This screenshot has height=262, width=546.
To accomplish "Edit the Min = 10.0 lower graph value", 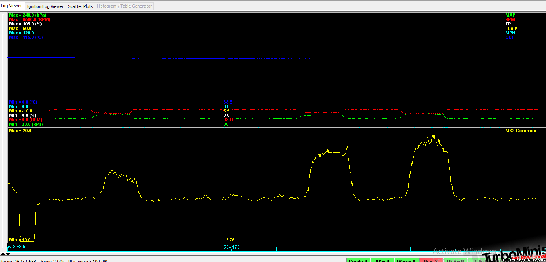I will (x=19, y=240).
